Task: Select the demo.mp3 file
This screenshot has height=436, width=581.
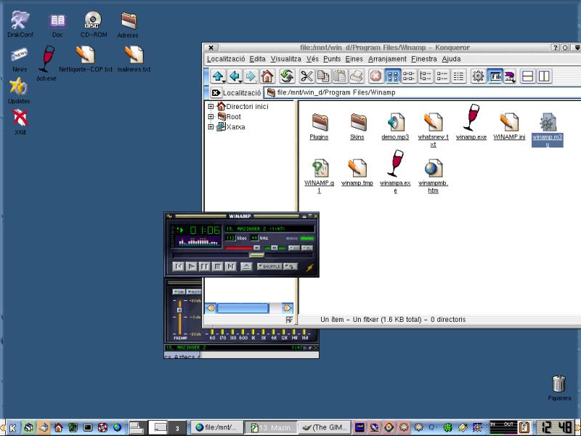Action: (395, 126)
